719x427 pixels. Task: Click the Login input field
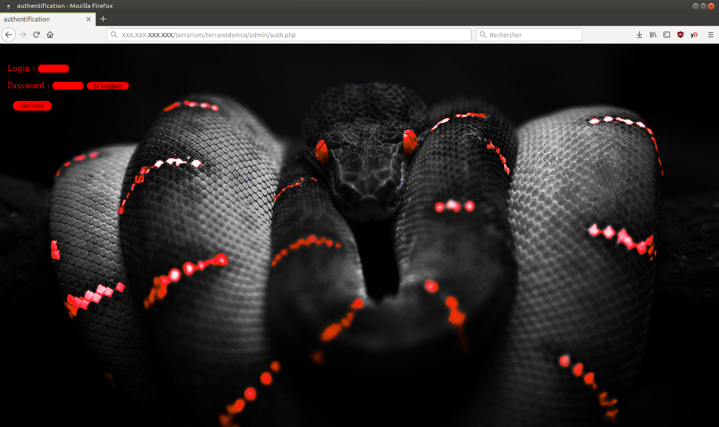point(53,69)
